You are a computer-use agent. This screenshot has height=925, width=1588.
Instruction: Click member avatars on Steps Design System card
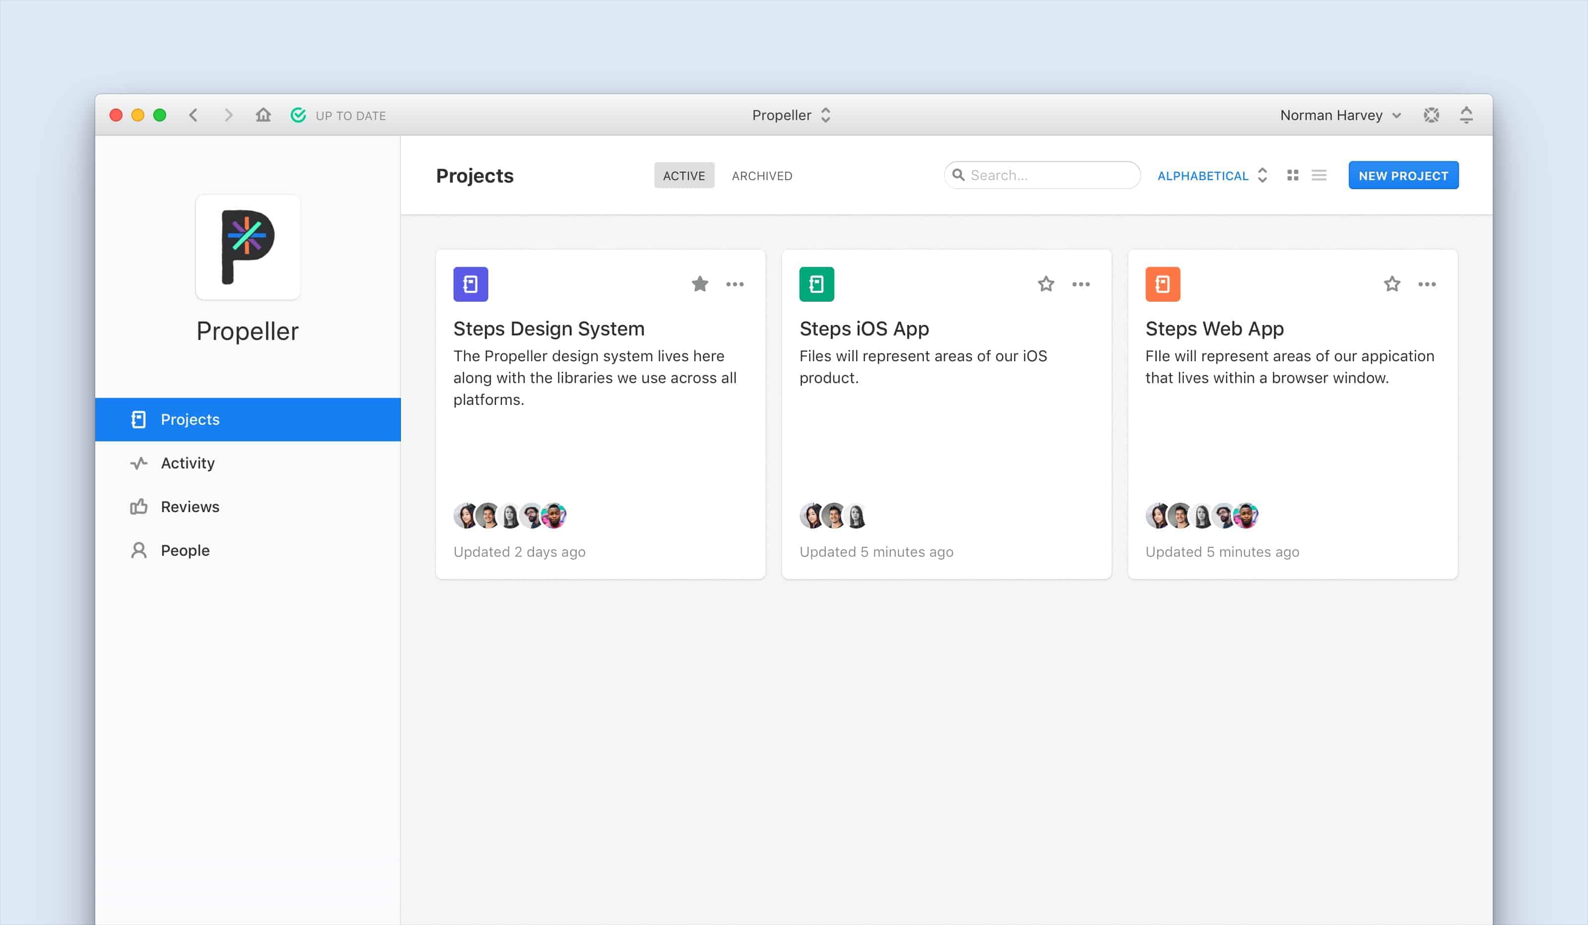(x=510, y=516)
